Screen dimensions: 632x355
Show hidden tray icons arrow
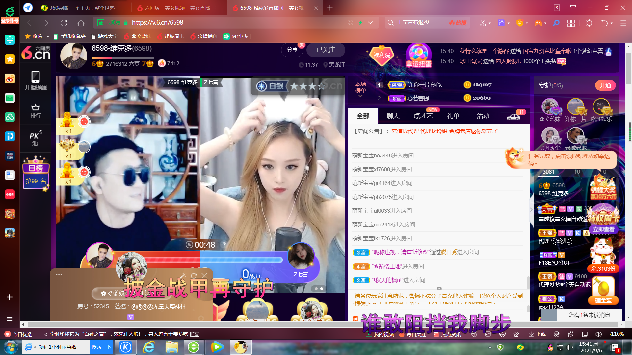[x=490, y=347]
